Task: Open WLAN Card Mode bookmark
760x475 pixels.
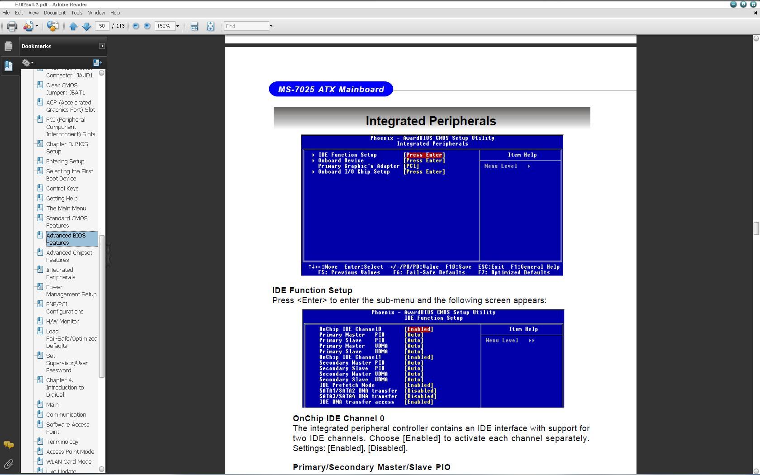Action: coord(69,461)
